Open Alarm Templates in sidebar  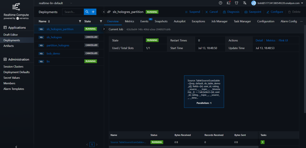pyautogui.click(x=14, y=89)
